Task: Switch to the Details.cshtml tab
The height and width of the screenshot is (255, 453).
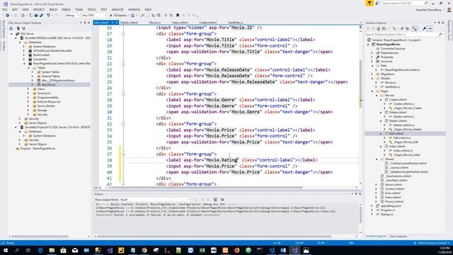Action: (129, 22)
